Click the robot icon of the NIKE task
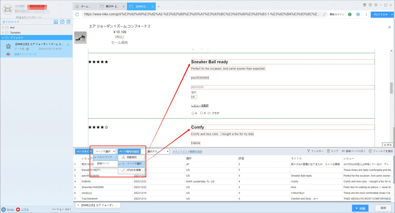The height and width of the screenshot is (213, 395). (8, 46)
